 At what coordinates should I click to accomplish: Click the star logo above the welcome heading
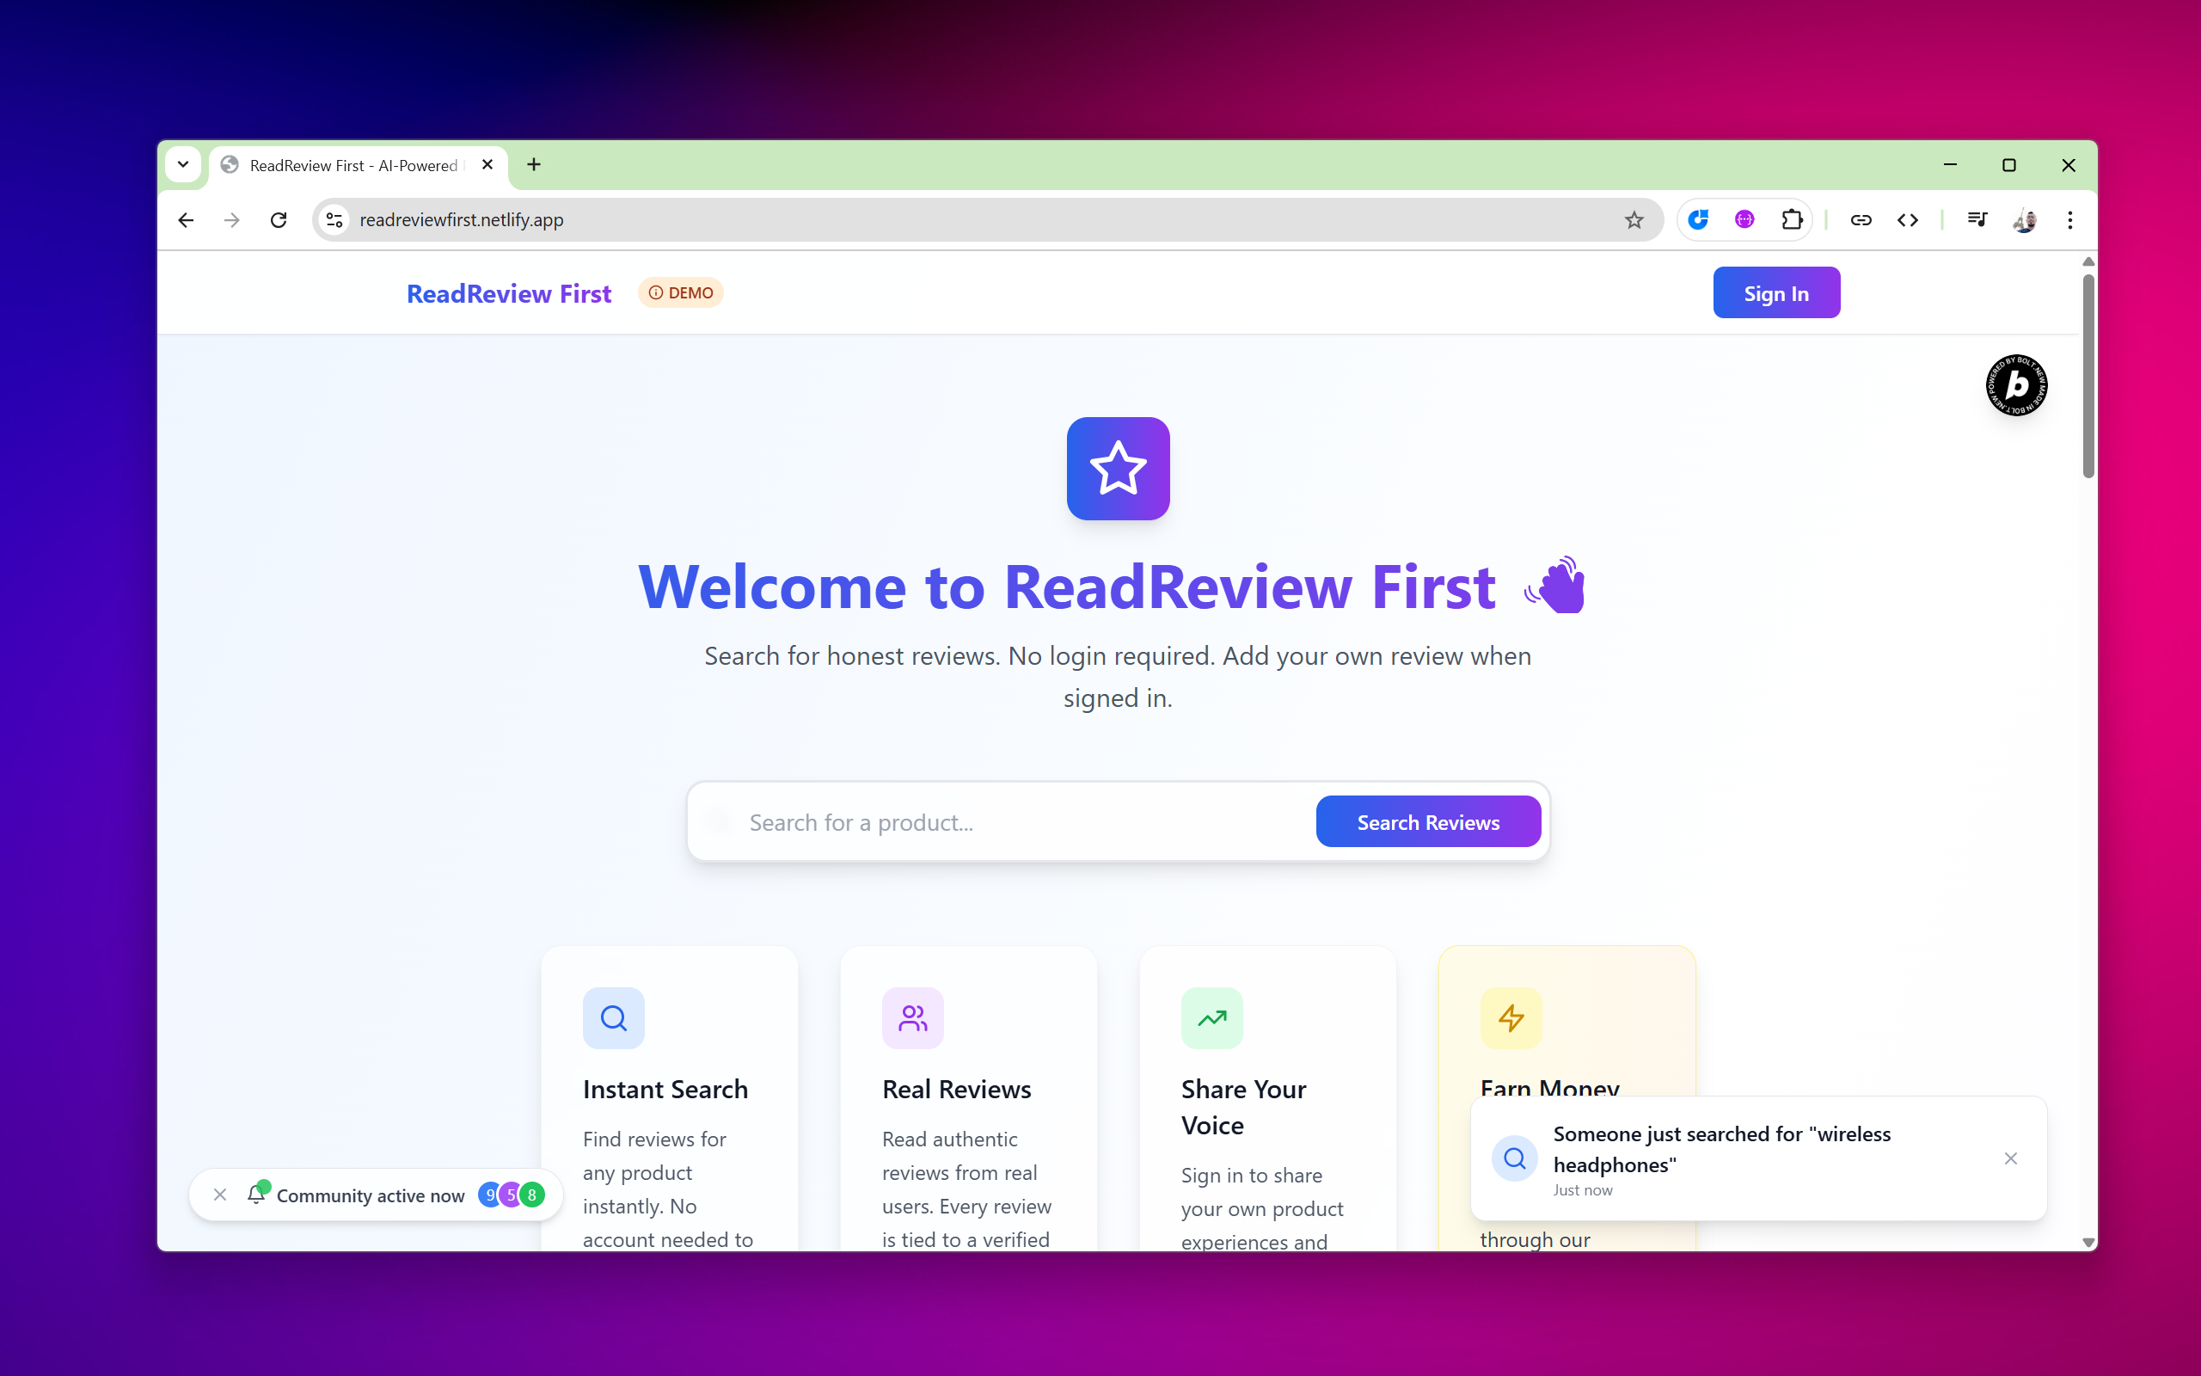click(x=1118, y=469)
